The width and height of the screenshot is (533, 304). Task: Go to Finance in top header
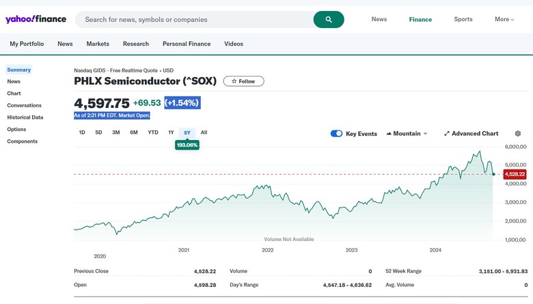pos(420,19)
